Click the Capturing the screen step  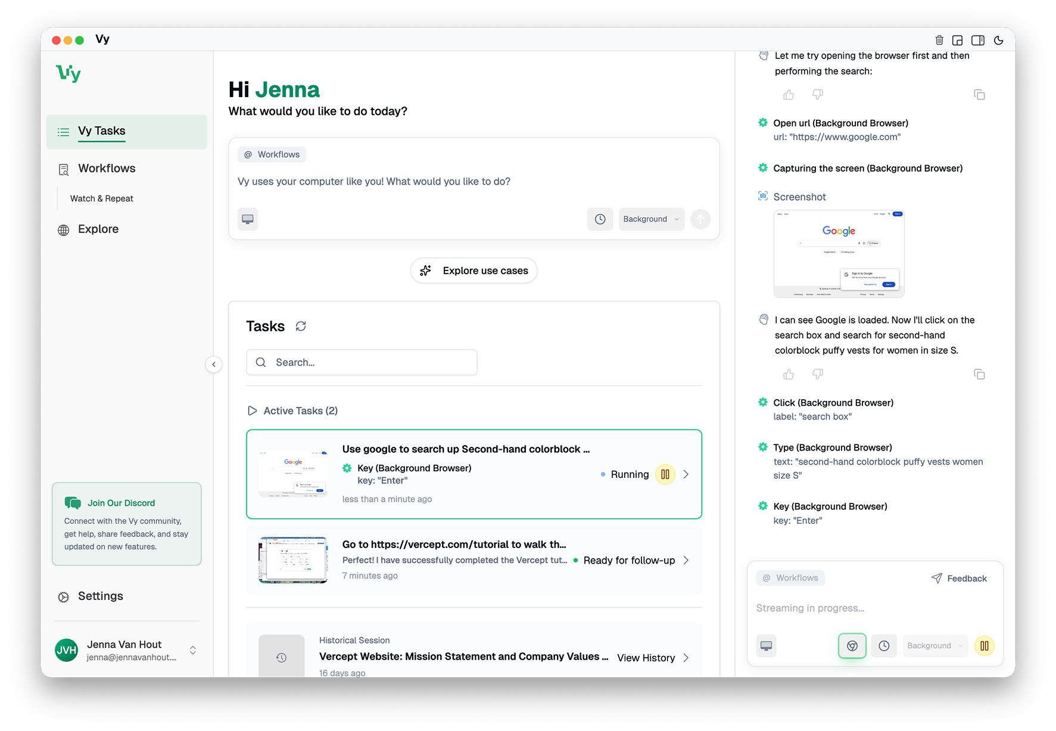pos(868,168)
